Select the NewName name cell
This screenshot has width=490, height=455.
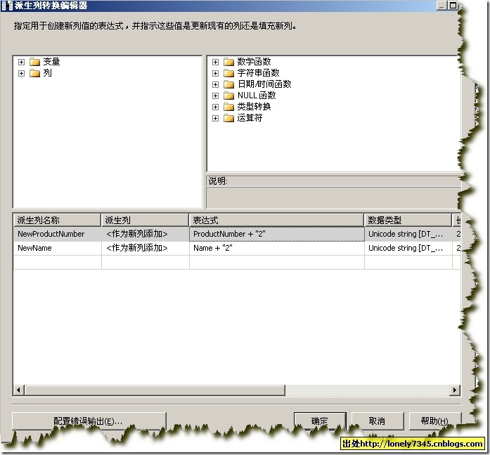(x=57, y=248)
